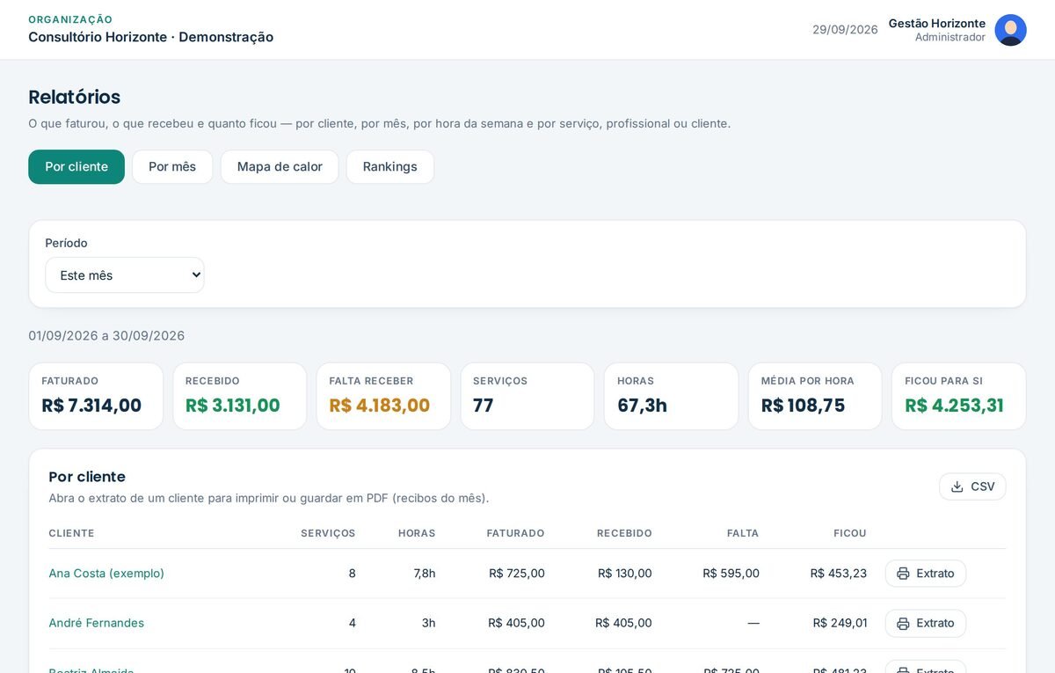This screenshot has height=673, width=1055.
Task: Click the Faturado column header
Action: pyautogui.click(x=515, y=533)
